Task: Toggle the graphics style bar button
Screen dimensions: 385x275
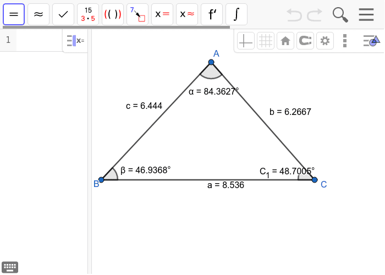Action: coord(371,41)
